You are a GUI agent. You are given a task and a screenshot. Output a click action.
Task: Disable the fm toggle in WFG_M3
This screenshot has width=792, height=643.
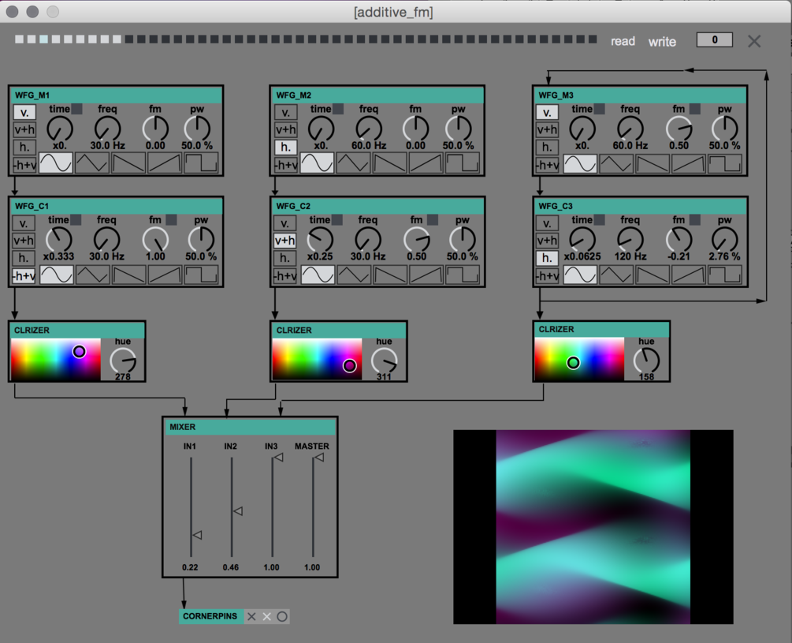tap(695, 109)
